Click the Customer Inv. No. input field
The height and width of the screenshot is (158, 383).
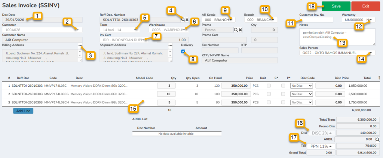point(316,19)
